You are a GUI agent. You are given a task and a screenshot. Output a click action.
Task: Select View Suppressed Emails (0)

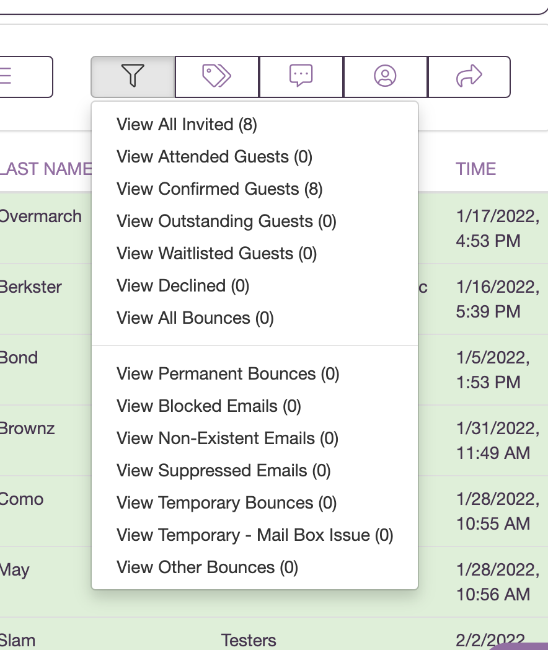click(224, 471)
